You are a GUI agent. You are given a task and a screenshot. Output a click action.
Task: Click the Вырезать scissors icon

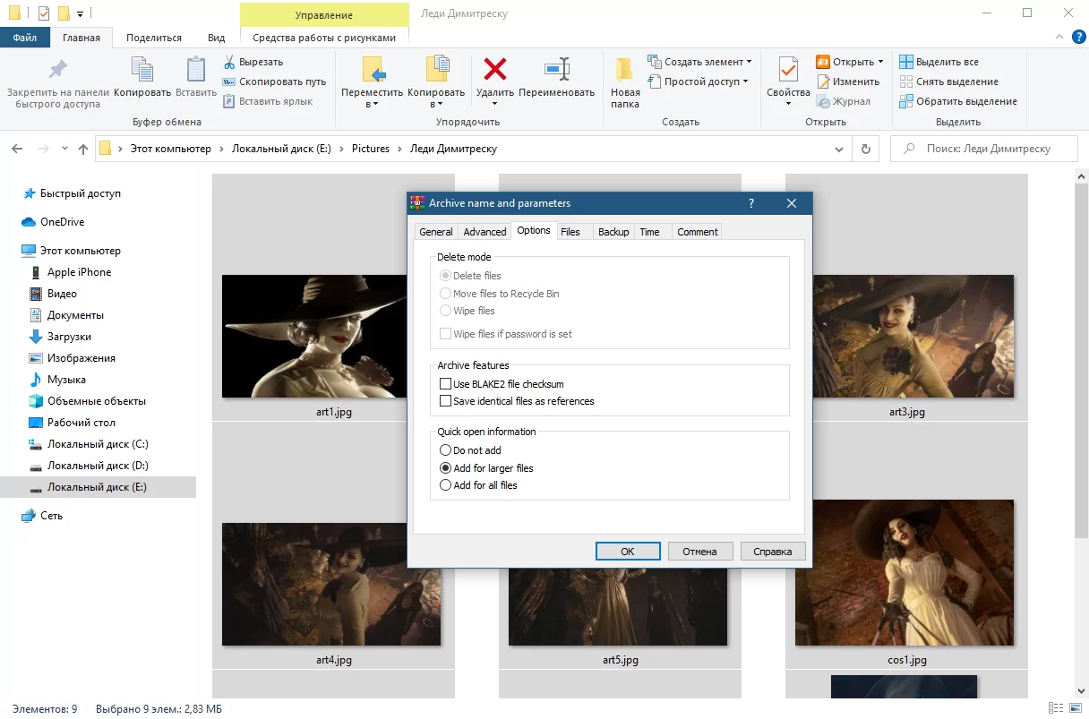[x=229, y=62]
